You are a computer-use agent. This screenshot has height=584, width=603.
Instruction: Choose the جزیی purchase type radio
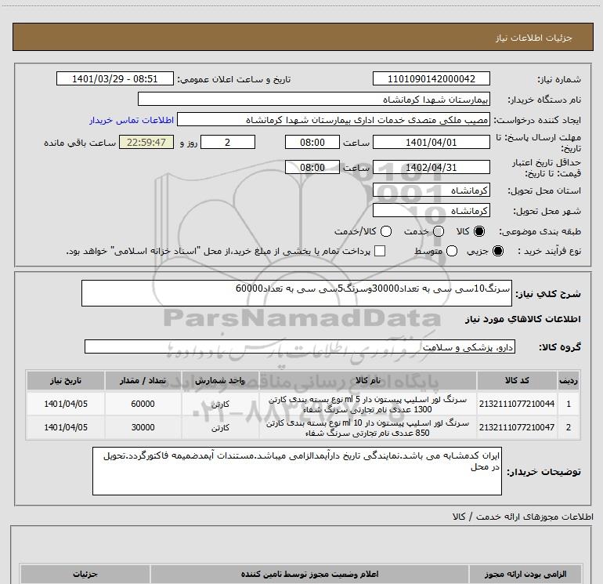(497, 251)
